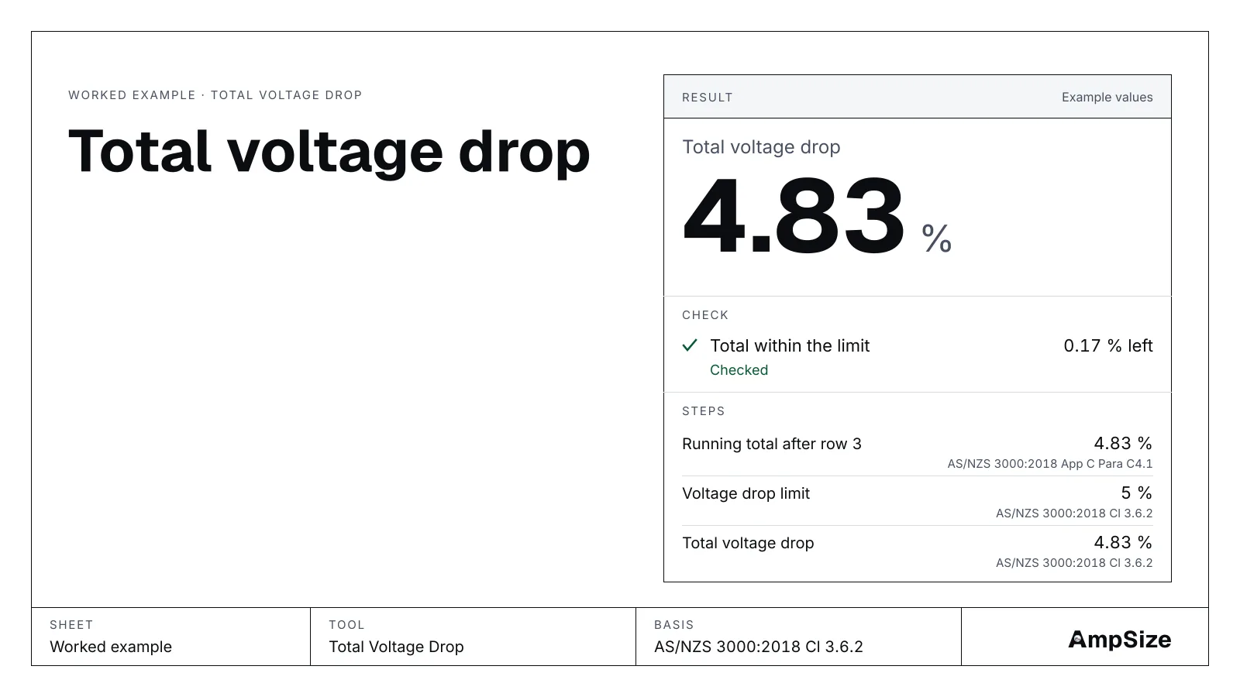Image resolution: width=1240 pixels, height=697 pixels.
Task: Click the '0.17 % left' value
Action: [x=1108, y=346]
